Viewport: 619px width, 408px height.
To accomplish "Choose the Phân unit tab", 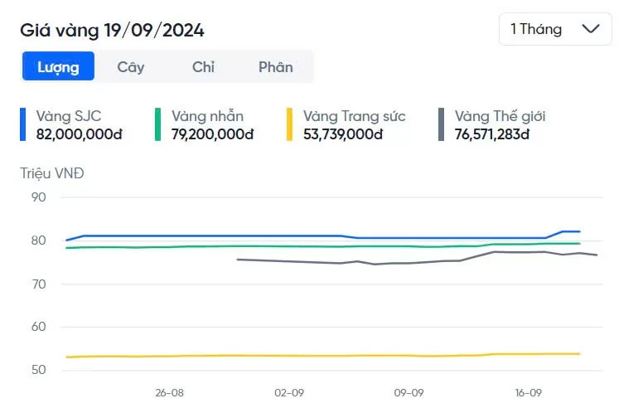I will 276,66.
